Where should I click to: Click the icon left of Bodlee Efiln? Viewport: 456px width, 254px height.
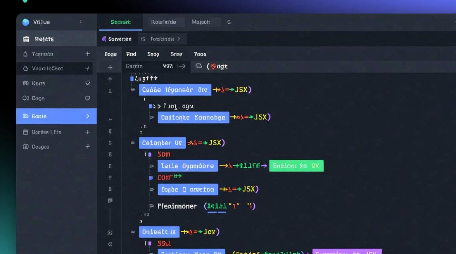coord(25,132)
